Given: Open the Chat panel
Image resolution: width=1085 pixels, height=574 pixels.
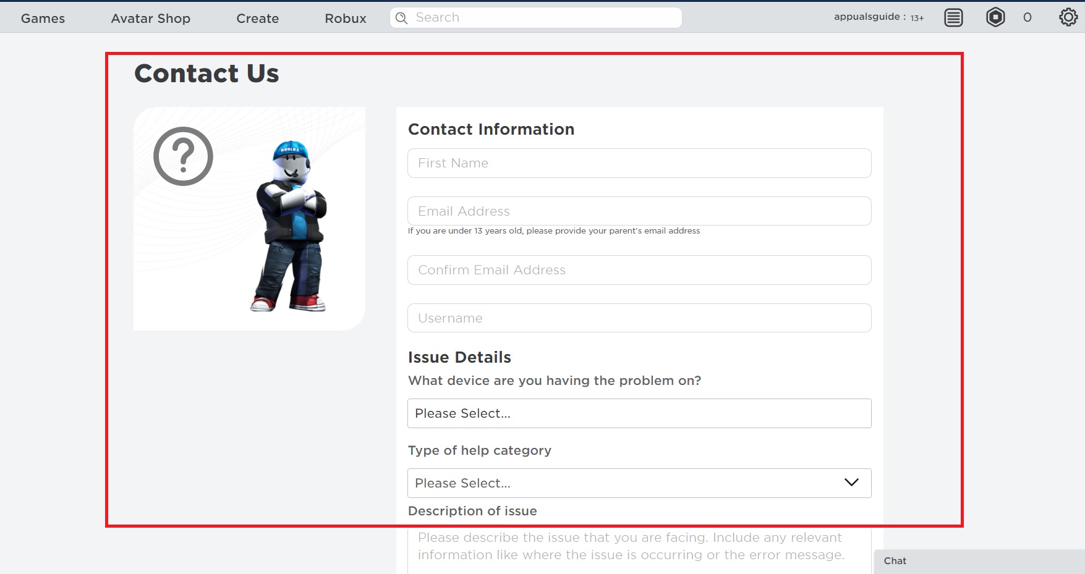Looking at the screenshot, I should 979,561.
